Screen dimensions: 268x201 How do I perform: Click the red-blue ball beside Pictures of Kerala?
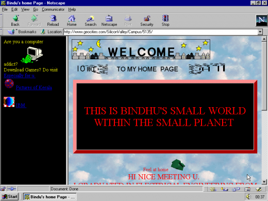(x=9, y=83)
